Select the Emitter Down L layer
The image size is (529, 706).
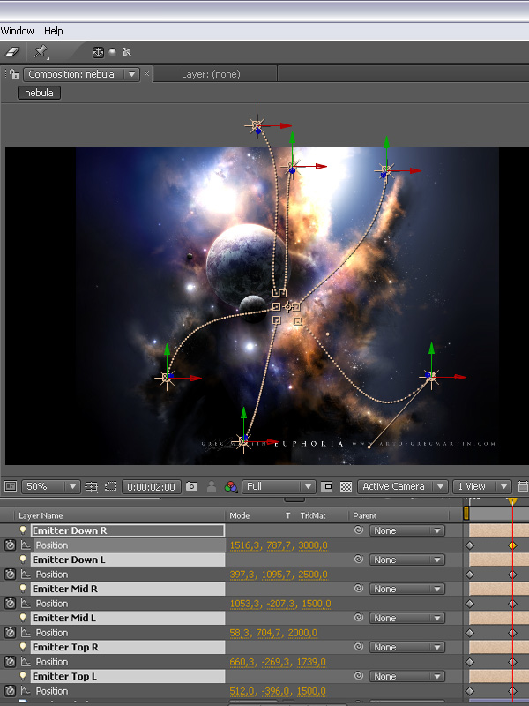pyautogui.click(x=128, y=560)
